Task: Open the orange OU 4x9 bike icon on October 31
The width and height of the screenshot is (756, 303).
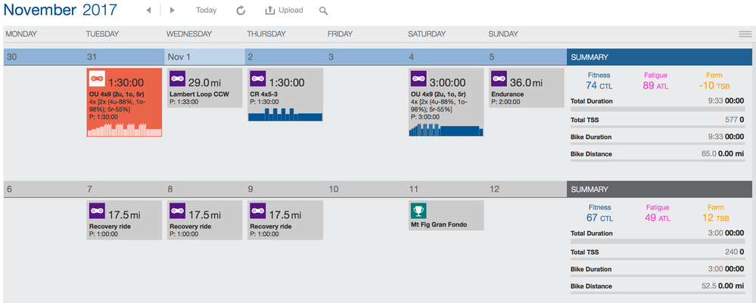Action: 97,79
